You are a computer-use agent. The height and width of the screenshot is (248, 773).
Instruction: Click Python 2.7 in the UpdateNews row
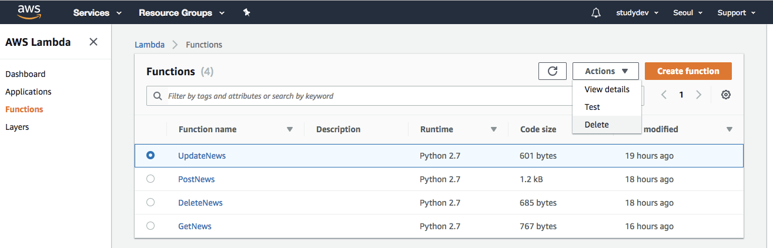pos(440,156)
